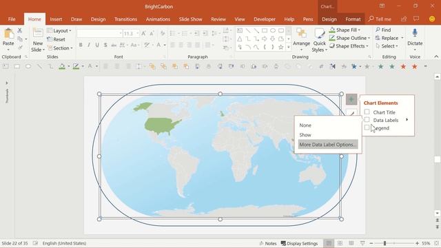Click the smiley feedback icon

pos(432,19)
